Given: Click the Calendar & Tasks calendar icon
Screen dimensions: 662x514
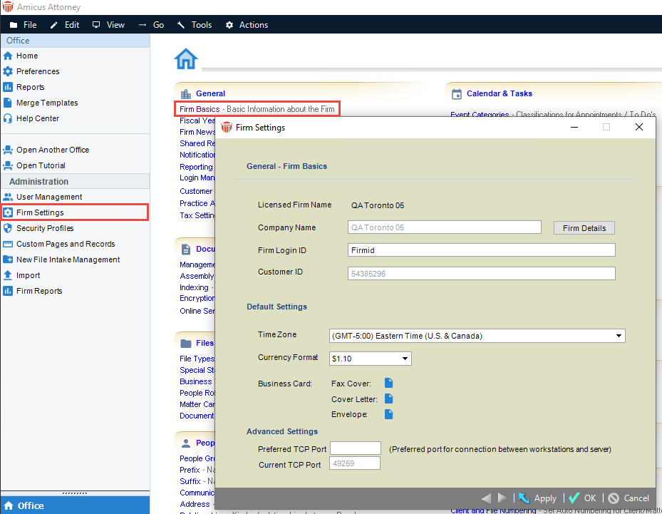Looking at the screenshot, I should point(456,94).
